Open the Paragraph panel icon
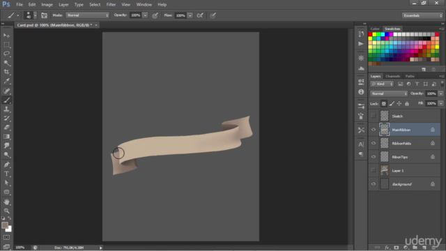Screen dimensions: 446x251 click(361, 154)
